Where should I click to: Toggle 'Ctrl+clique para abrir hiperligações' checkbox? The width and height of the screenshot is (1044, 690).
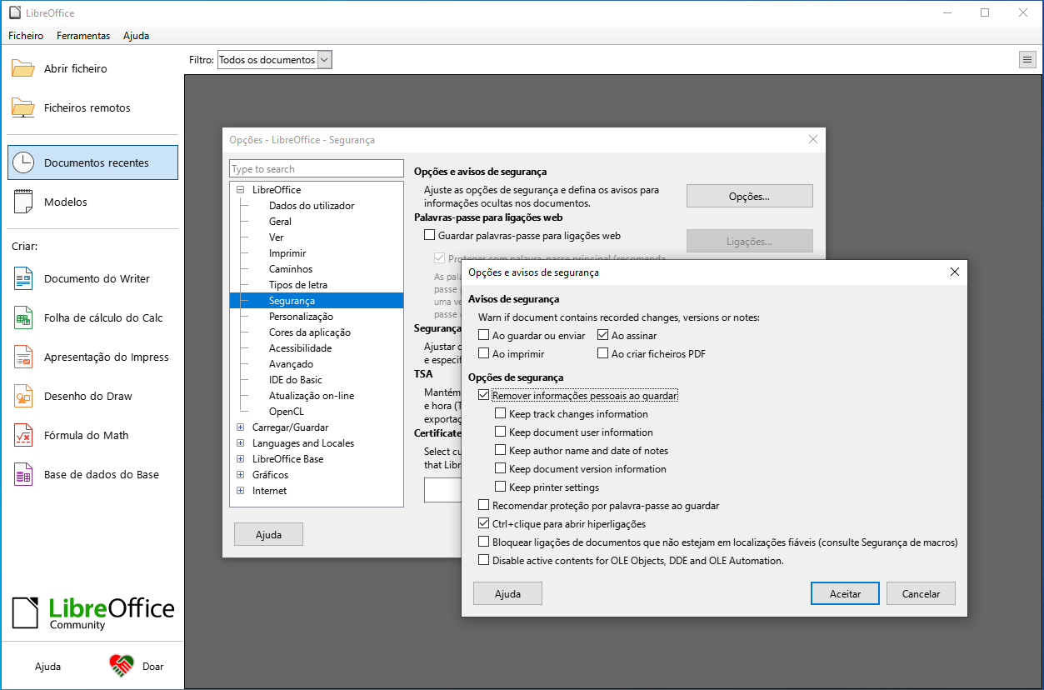tap(484, 524)
